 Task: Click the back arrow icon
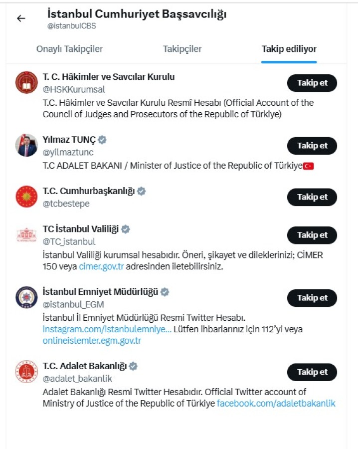point(21,18)
